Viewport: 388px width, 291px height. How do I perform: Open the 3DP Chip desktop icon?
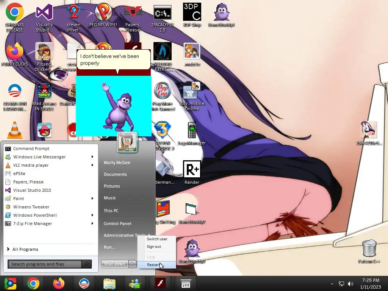192,15
